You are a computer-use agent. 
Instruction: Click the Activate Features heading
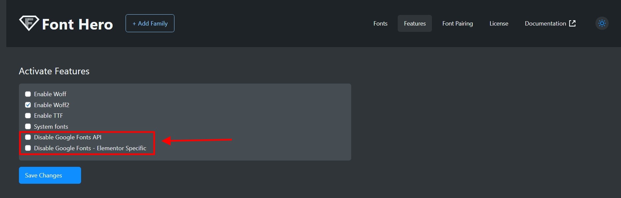pos(54,71)
